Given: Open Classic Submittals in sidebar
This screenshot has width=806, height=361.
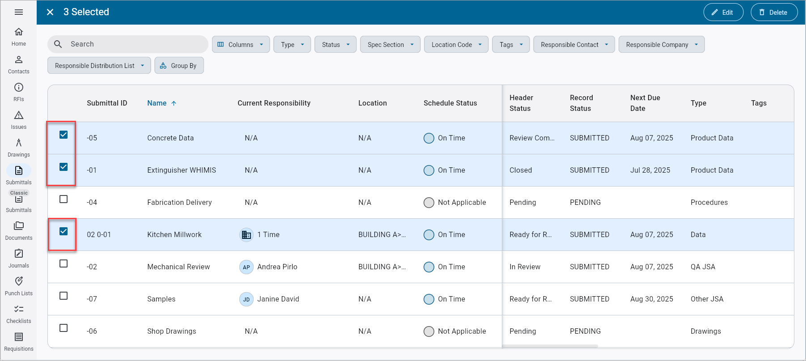Looking at the screenshot, I should [x=19, y=202].
